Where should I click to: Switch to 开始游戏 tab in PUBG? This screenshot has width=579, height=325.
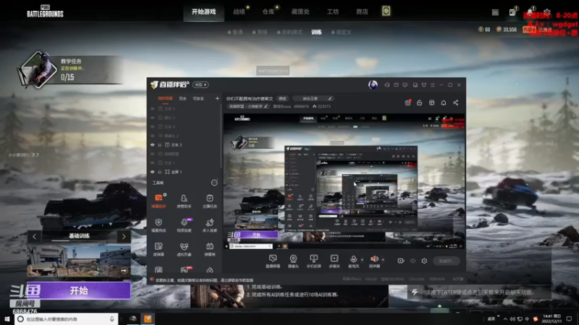click(203, 12)
